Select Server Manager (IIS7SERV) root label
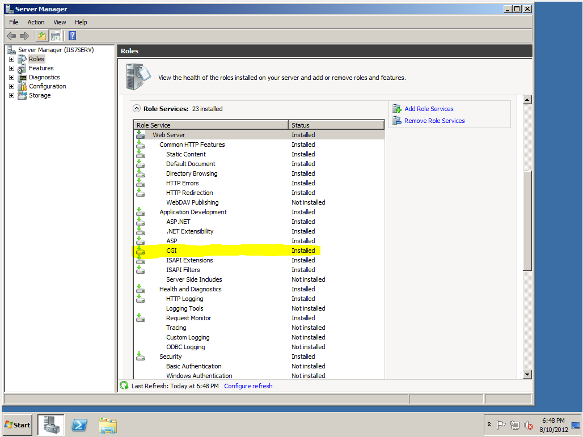Viewport: 583px width, 437px height. (x=56, y=50)
